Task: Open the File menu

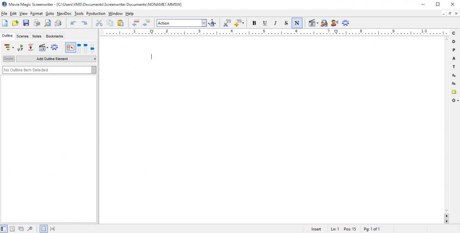Action: tap(4, 14)
